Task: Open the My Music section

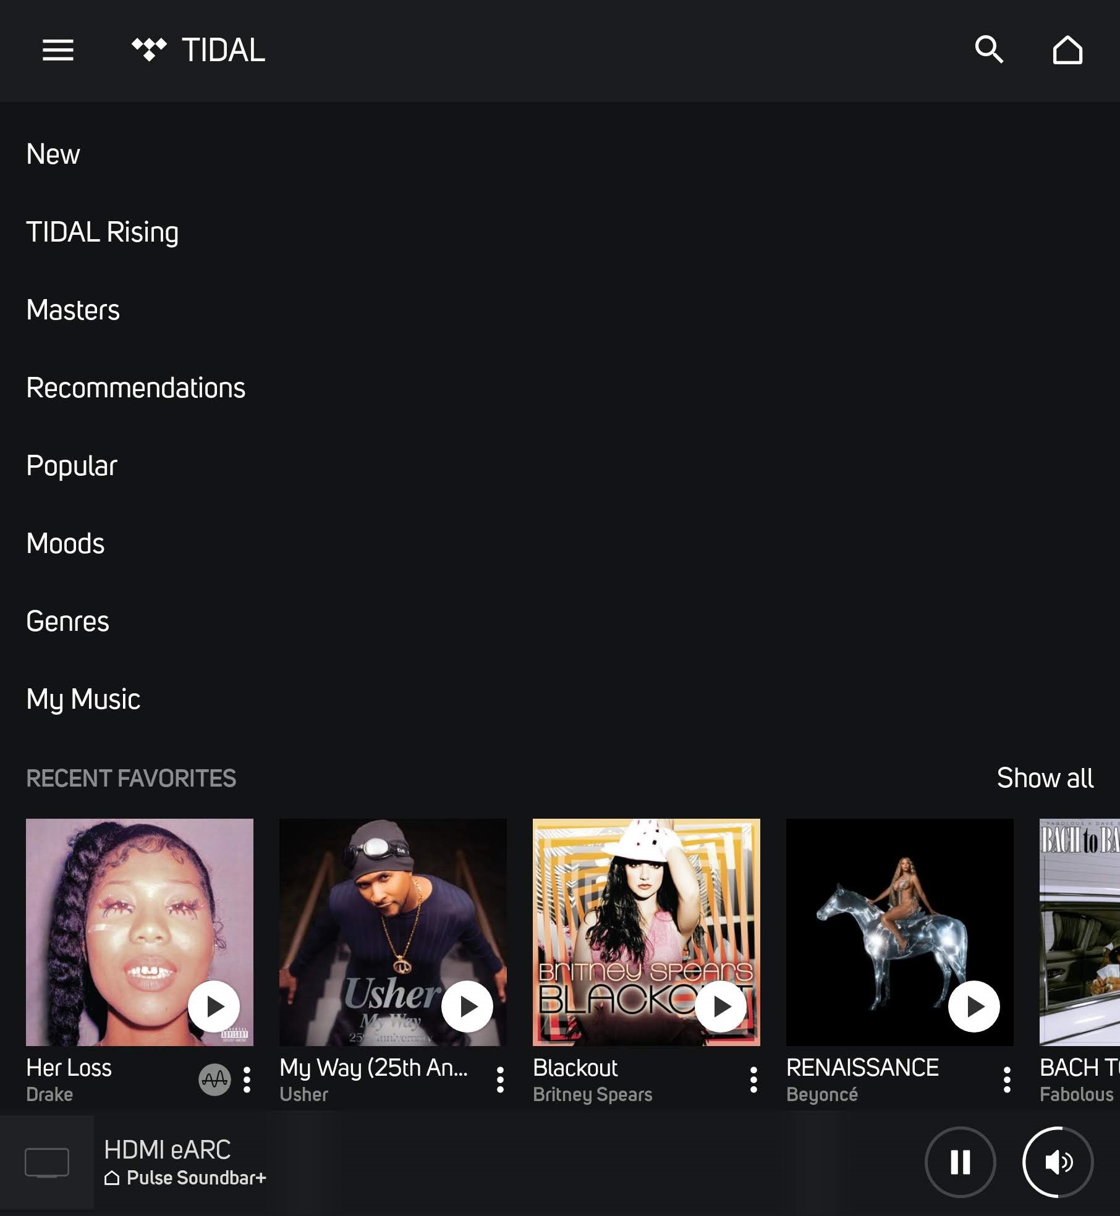Action: coord(83,699)
